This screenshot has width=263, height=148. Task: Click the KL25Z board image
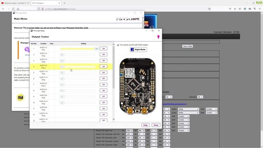tap(137, 86)
